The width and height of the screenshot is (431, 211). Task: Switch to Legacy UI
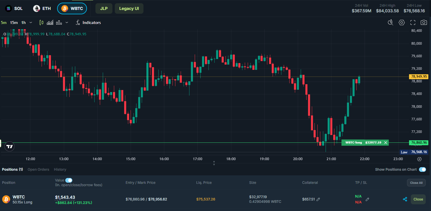coord(129,8)
